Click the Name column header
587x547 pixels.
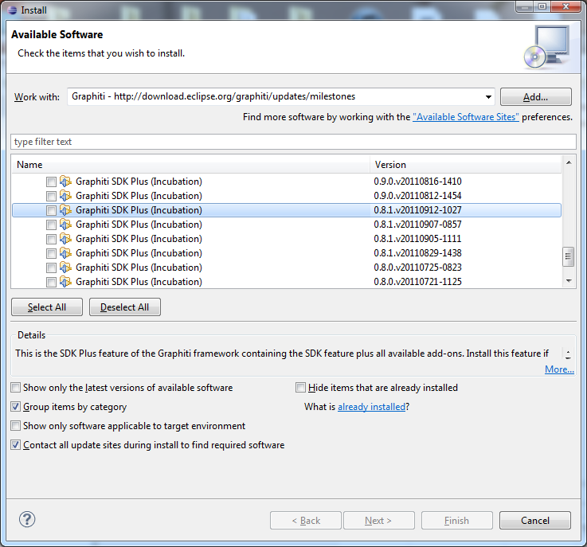tap(191, 165)
